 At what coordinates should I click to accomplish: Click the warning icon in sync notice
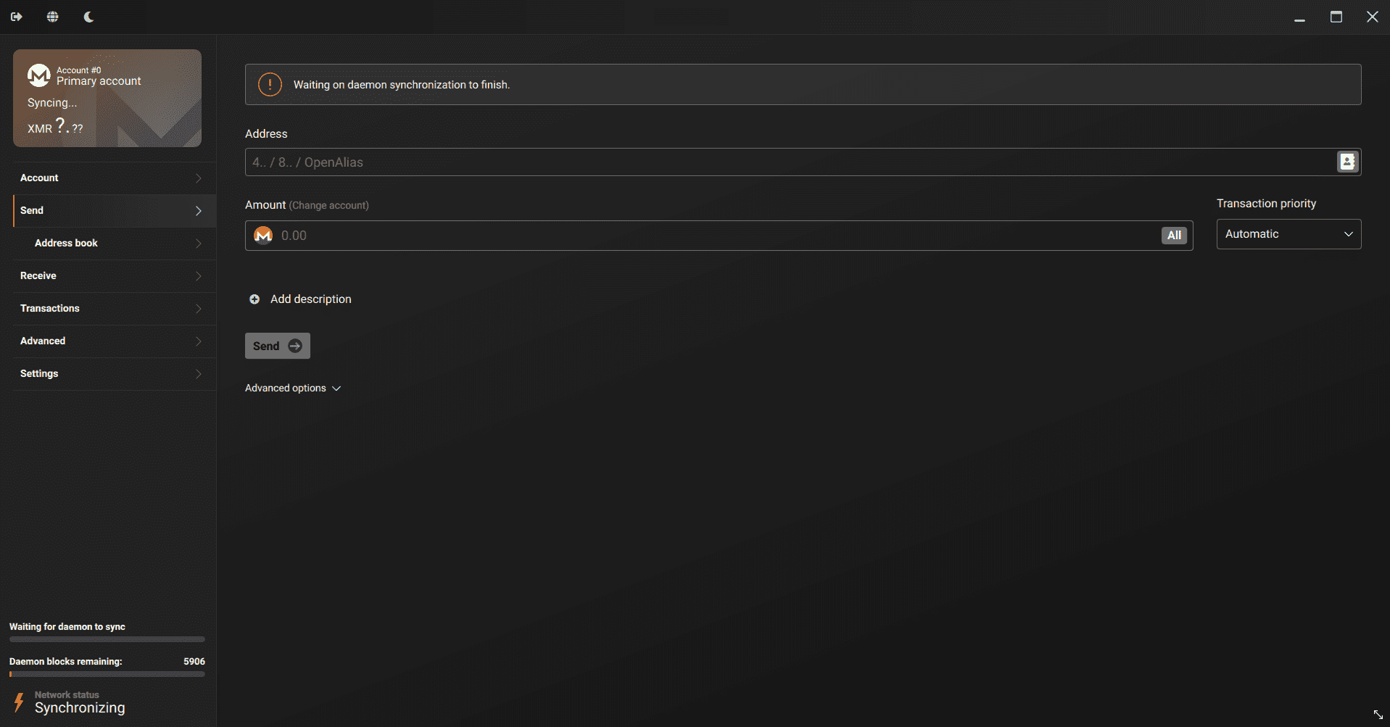270,85
